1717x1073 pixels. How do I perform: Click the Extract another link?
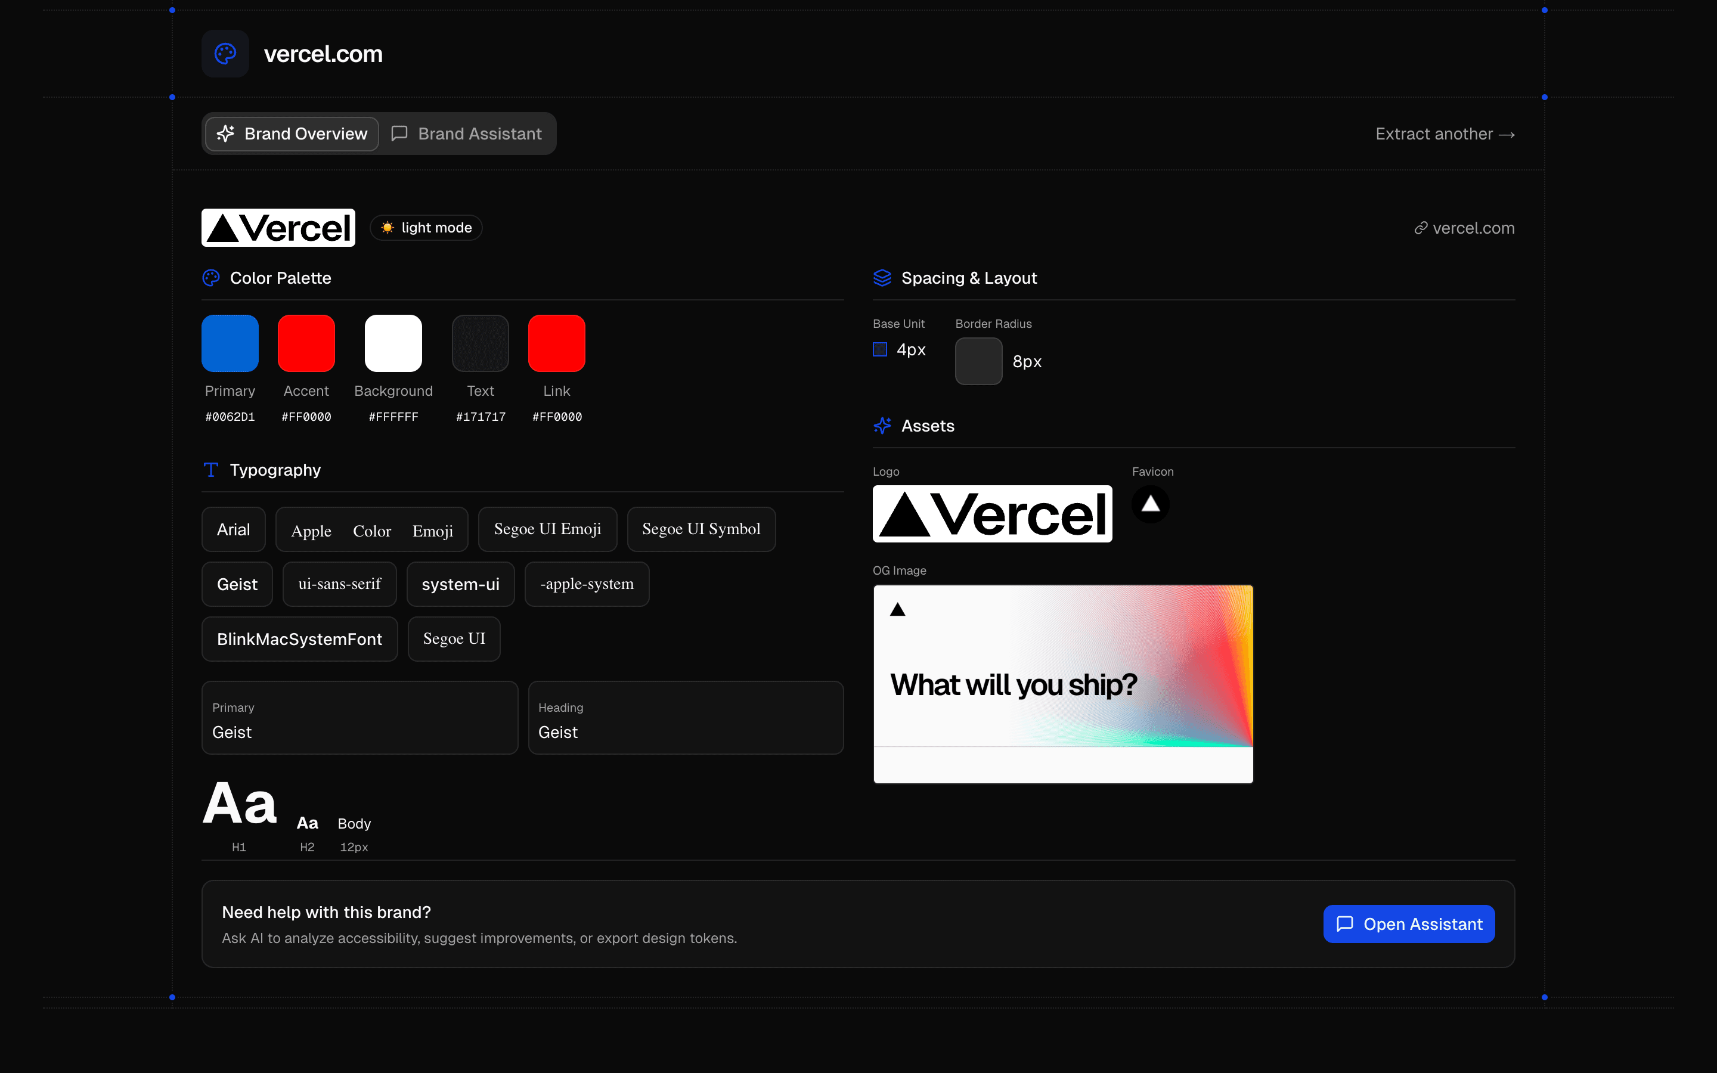tap(1445, 134)
